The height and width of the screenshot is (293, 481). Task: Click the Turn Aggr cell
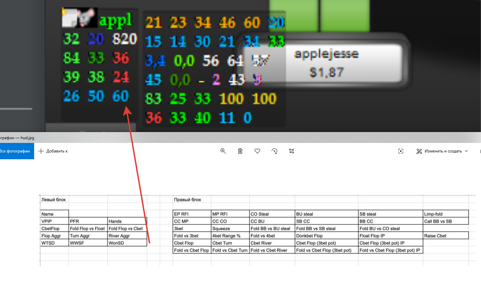tap(88, 235)
